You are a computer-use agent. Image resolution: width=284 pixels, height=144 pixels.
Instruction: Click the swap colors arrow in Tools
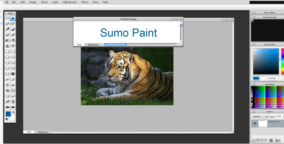click(x=13, y=113)
